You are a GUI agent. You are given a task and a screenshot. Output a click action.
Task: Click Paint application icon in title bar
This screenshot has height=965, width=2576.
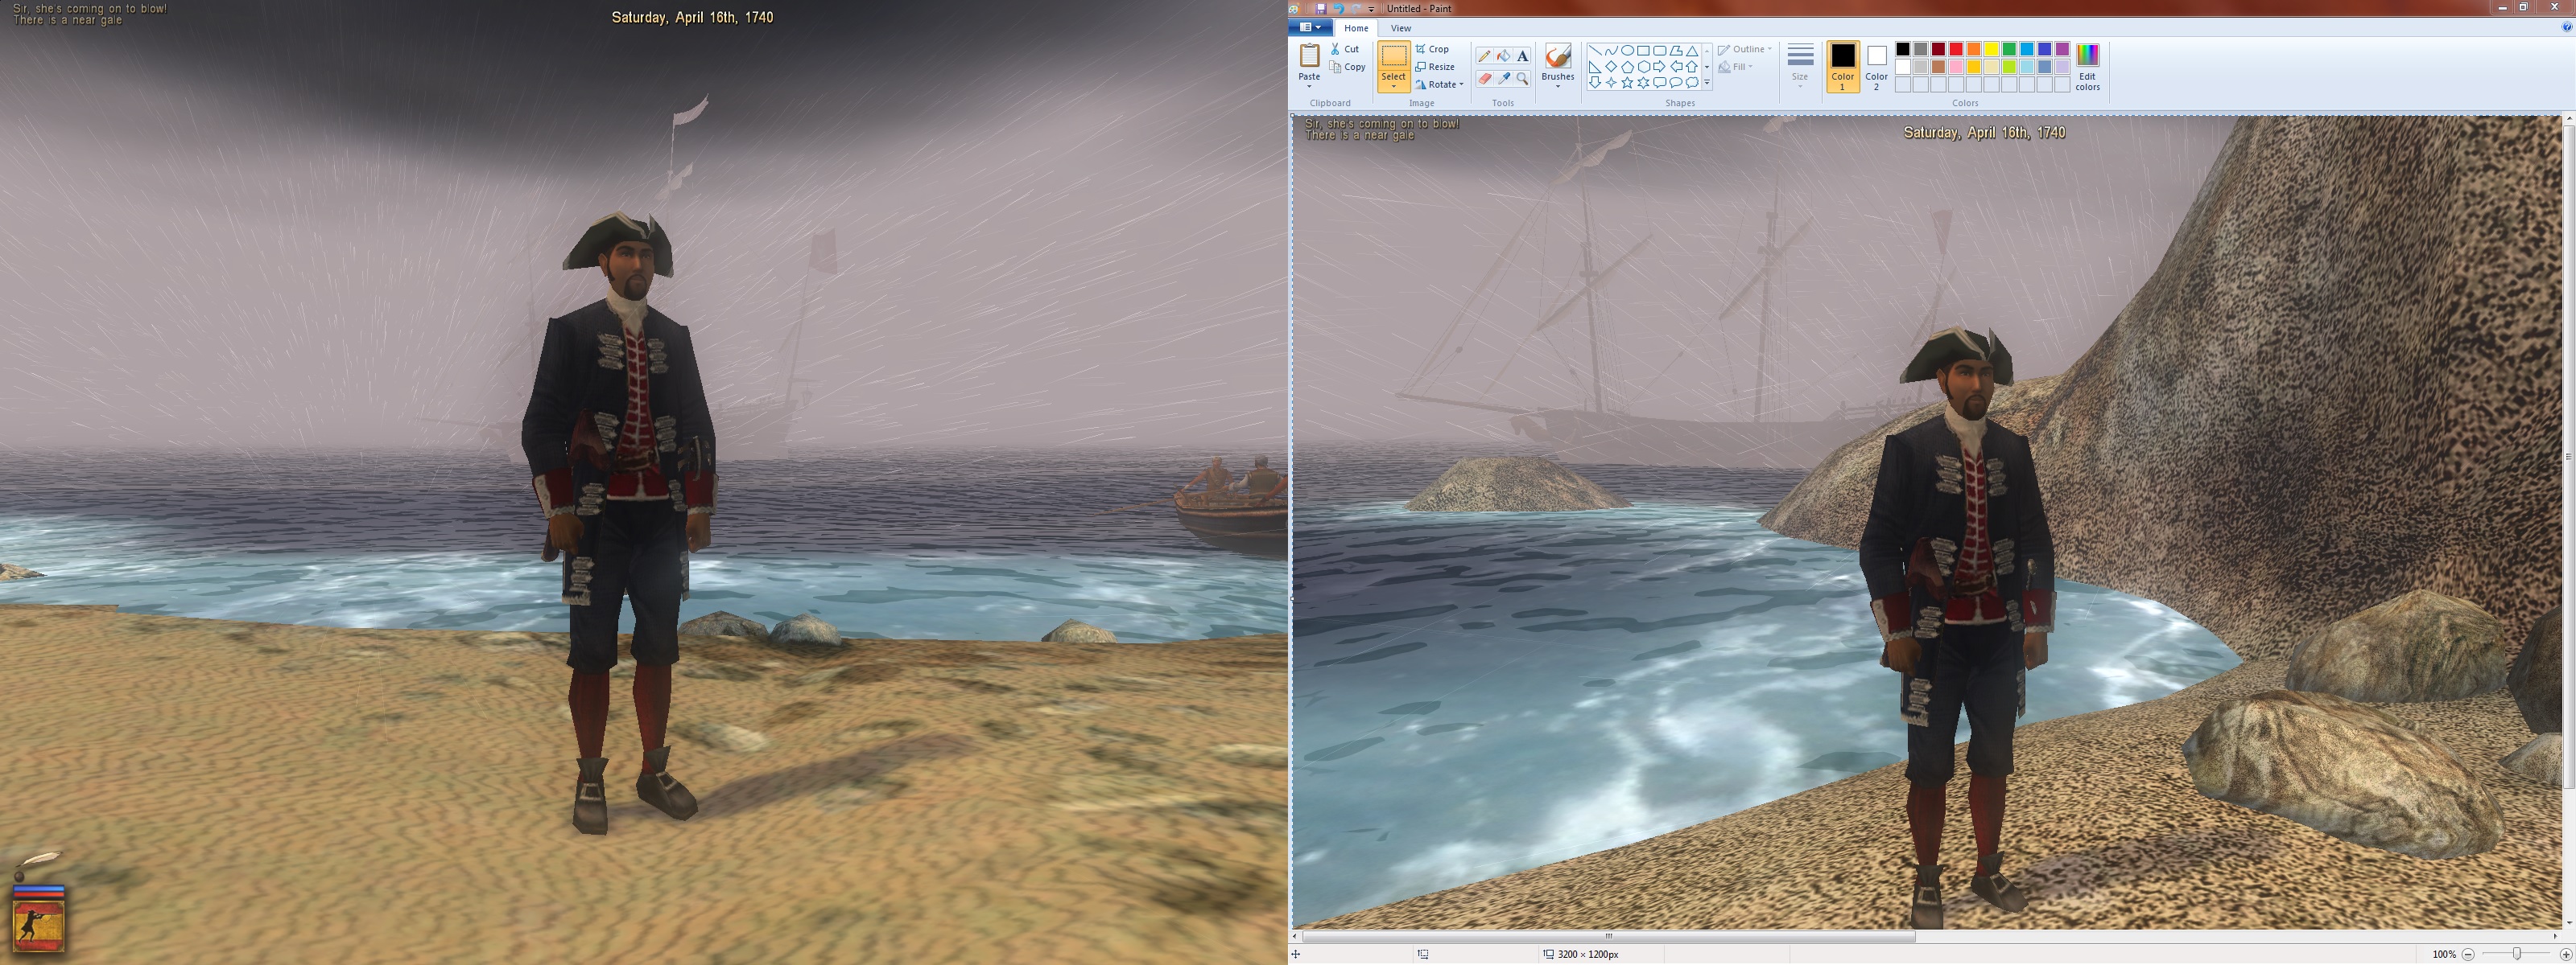tap(1295, 8)
